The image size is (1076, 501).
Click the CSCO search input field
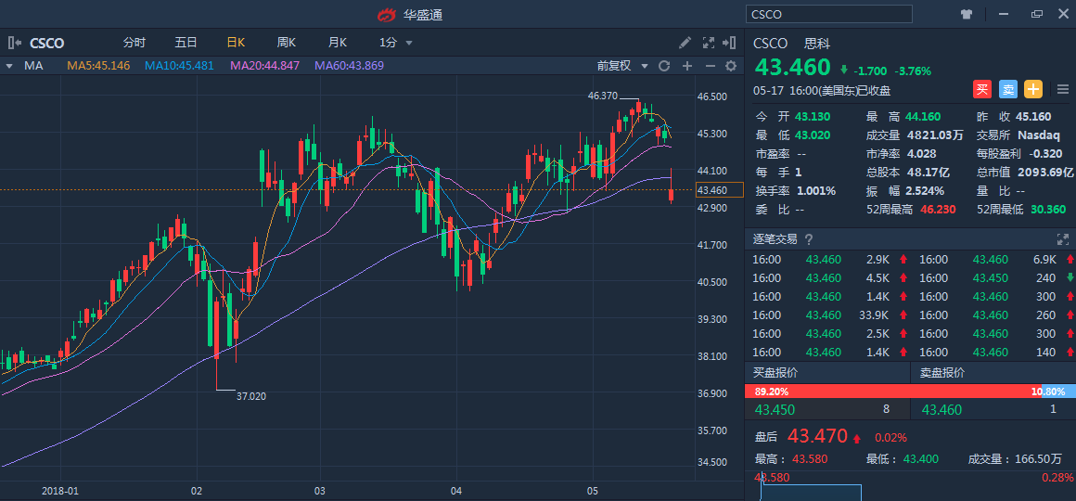pos(828,14)
